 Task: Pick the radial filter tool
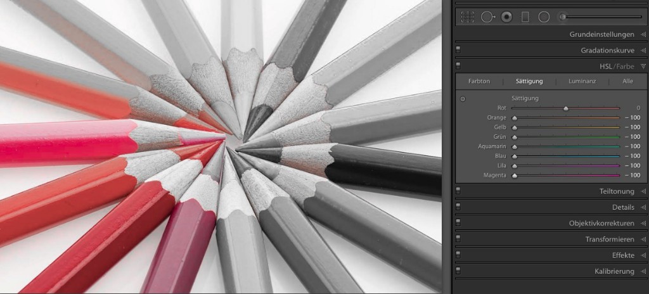coord(544,17)
